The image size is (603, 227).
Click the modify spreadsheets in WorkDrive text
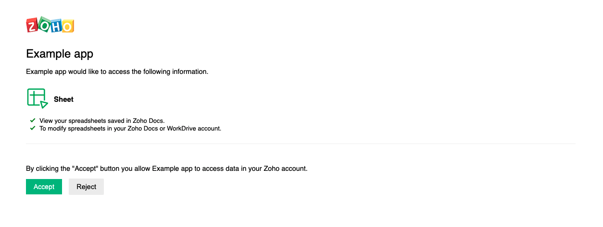point(130,128)
